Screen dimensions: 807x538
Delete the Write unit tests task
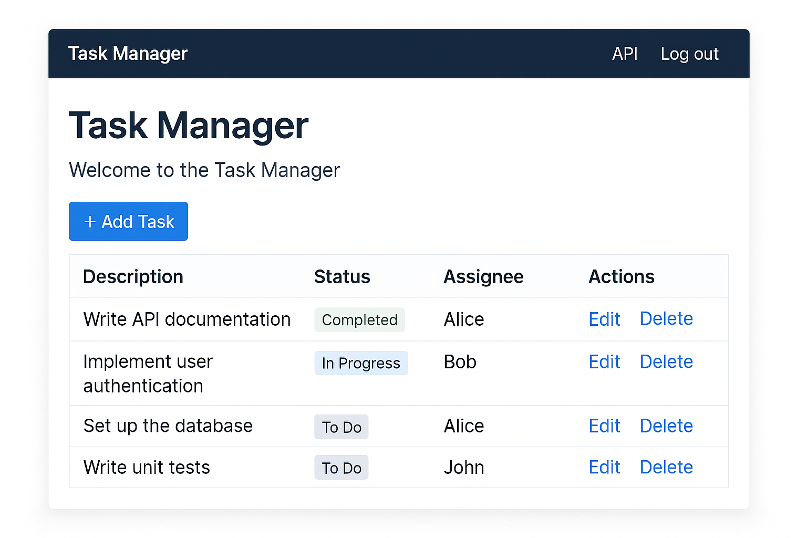[666, 468]
